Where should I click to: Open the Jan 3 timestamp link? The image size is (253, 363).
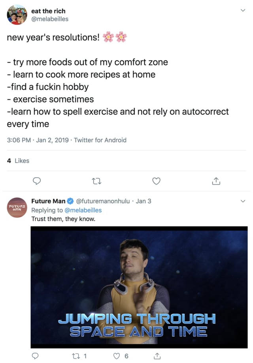click(143, 201)
